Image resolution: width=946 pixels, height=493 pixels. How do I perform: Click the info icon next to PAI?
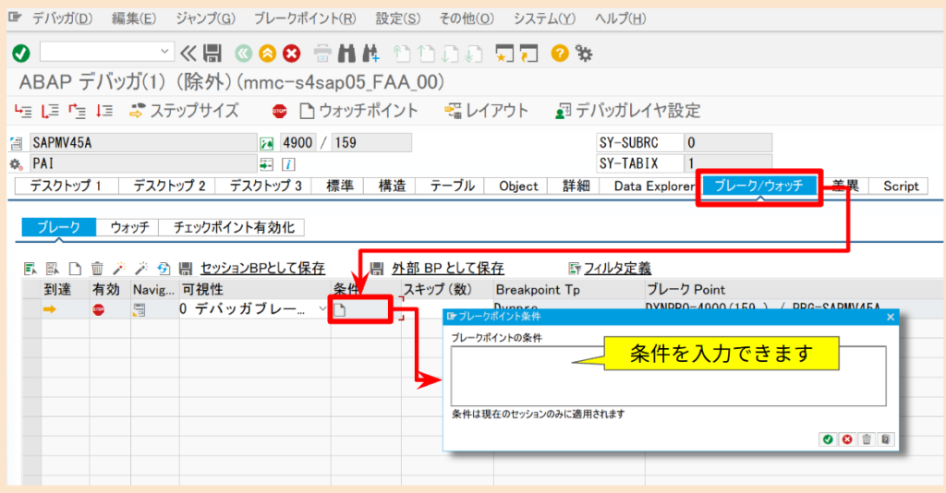tap(288, 164)
